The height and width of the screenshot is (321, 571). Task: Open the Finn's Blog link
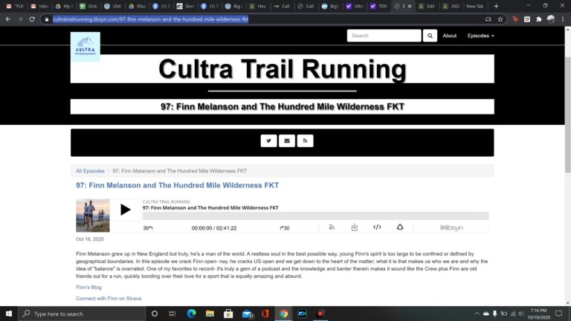tap(88, 287)
